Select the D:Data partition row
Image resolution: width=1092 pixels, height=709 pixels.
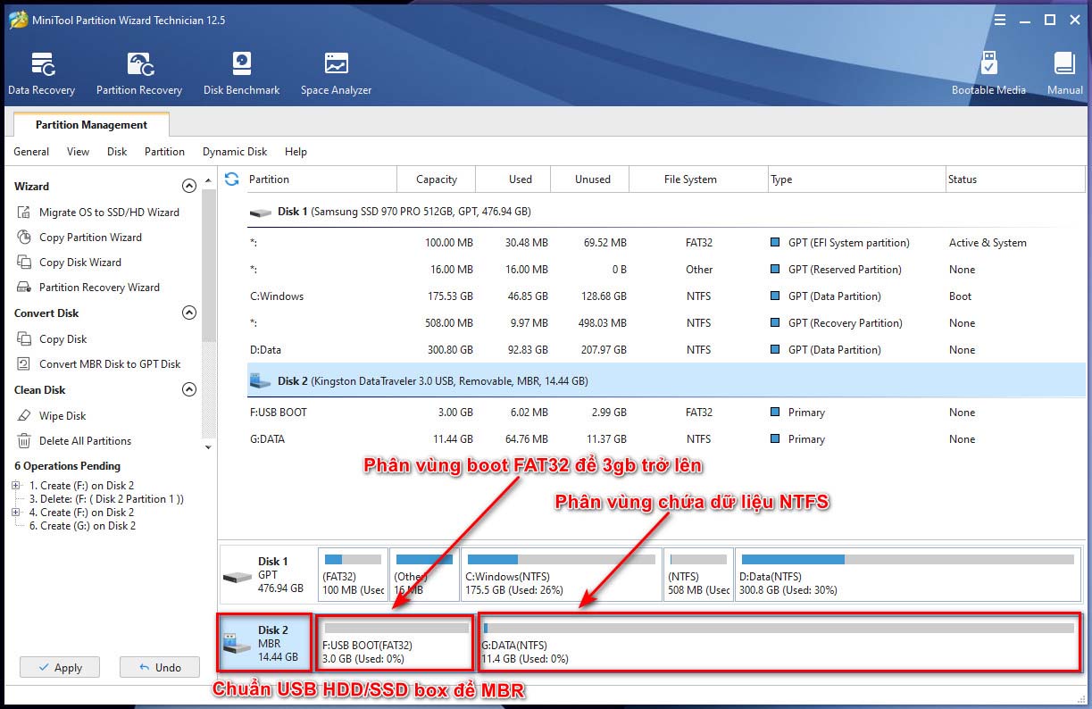coord(666,350)
